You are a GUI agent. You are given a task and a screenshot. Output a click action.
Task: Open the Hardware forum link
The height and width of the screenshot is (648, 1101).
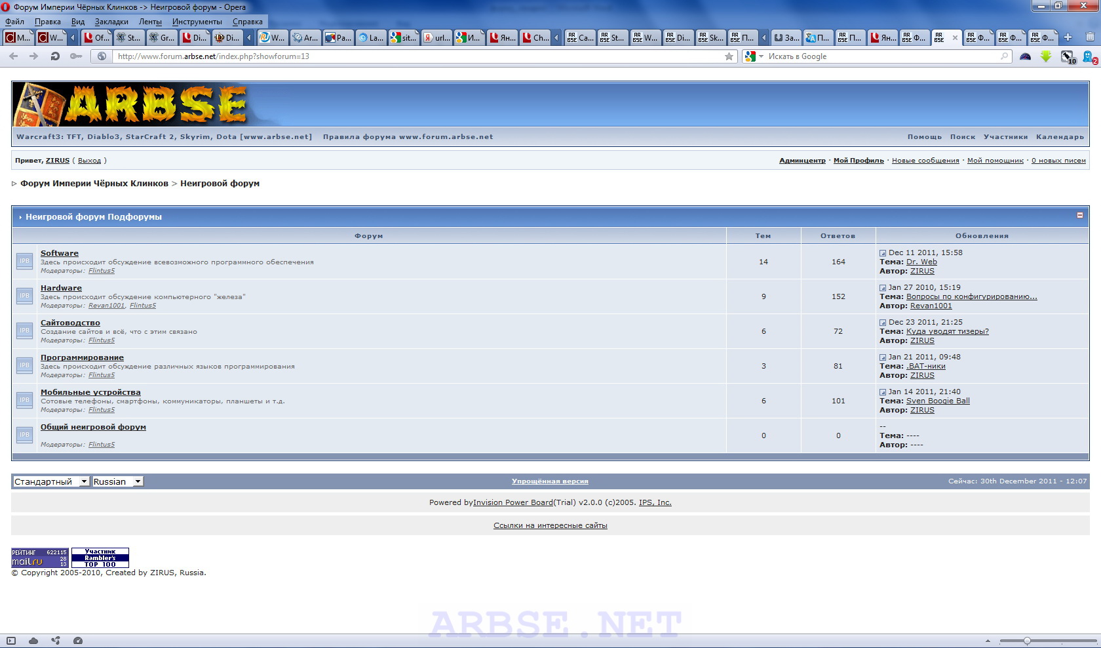(61, 288)
